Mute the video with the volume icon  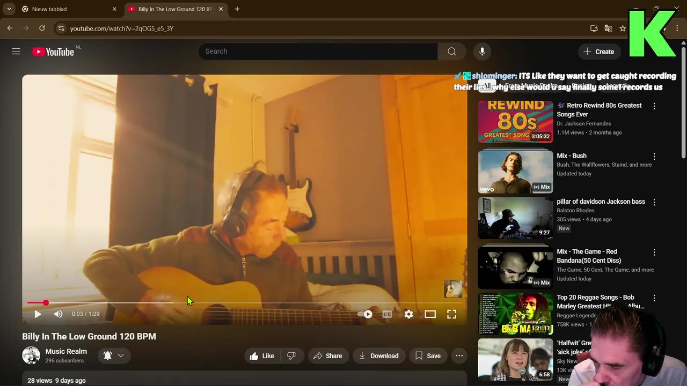coord(58,314)
